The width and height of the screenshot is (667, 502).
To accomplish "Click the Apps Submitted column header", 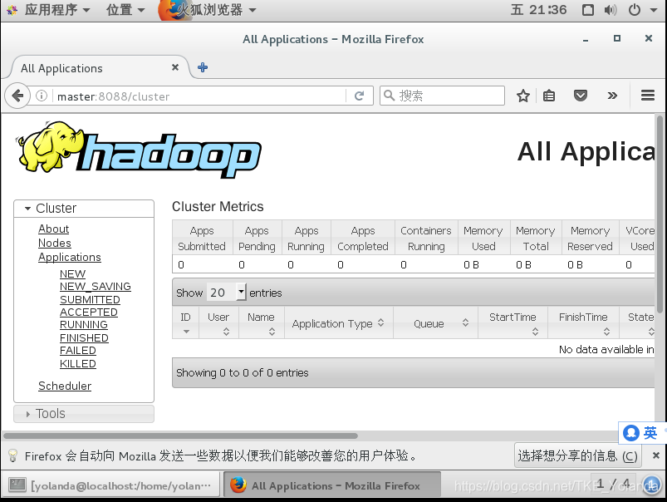I will [202, 238].
